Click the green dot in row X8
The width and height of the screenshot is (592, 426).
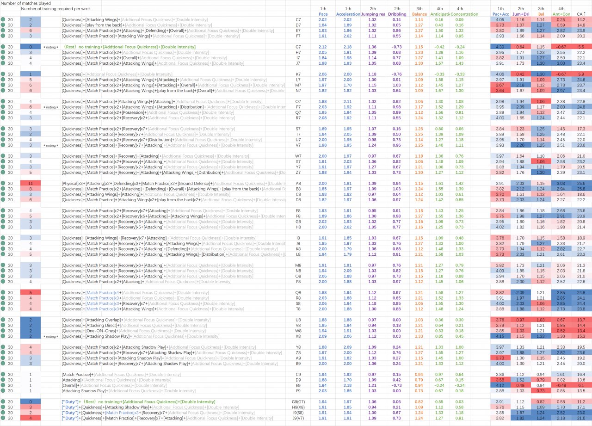pyautogui.click(x=3, y=336)
